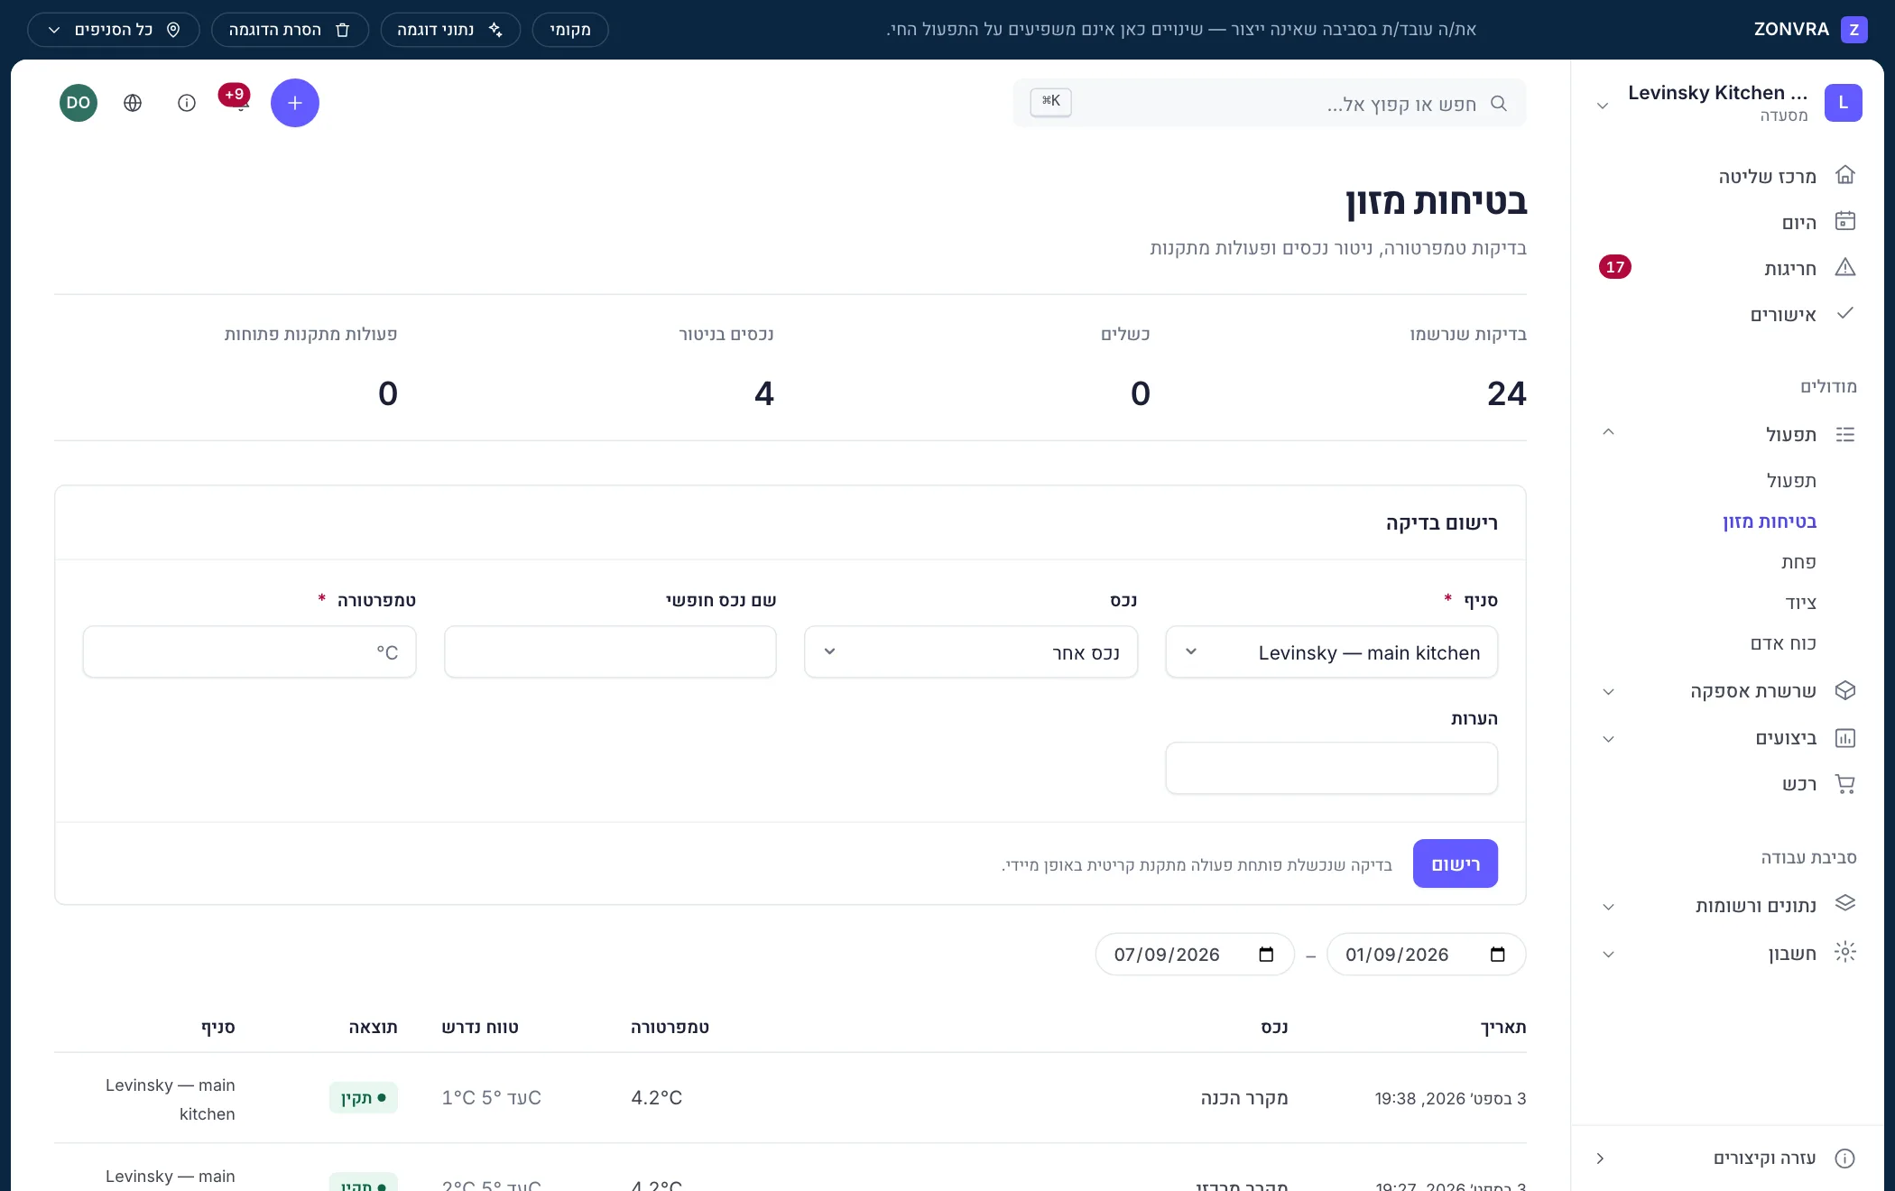Click the purple plus create button
Image resolution: width=1895 pixels, height=1191 pixels.
pos(295,103)
